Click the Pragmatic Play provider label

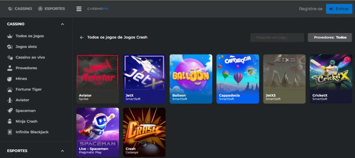(90, 152)
